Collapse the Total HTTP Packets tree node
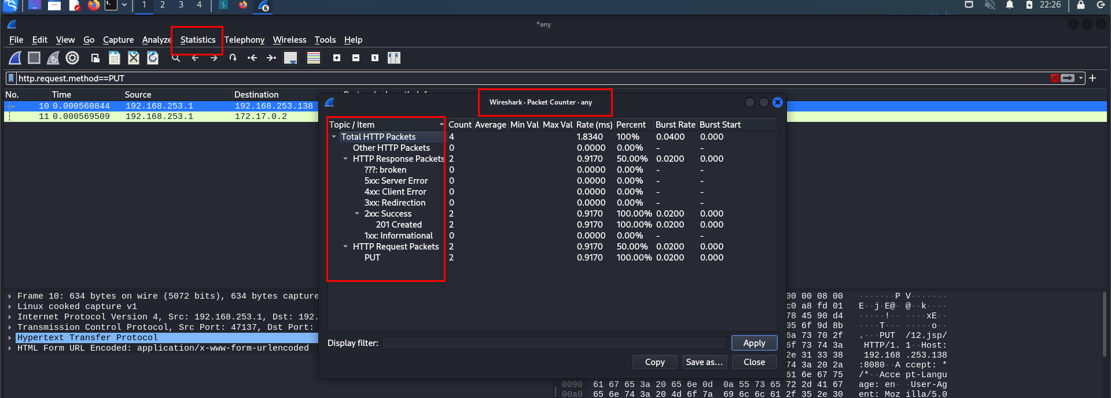Viewport: 1111px width, 398px height. [x=334, y=137]
